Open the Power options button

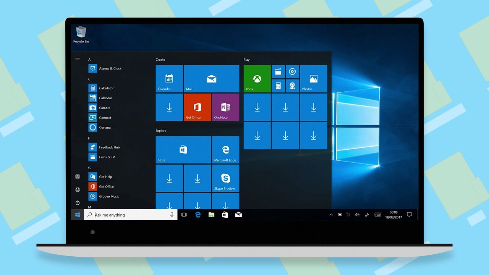78,203
